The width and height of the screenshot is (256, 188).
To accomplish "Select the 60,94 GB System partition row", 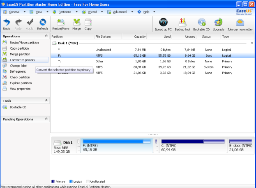I will point(152,67).
